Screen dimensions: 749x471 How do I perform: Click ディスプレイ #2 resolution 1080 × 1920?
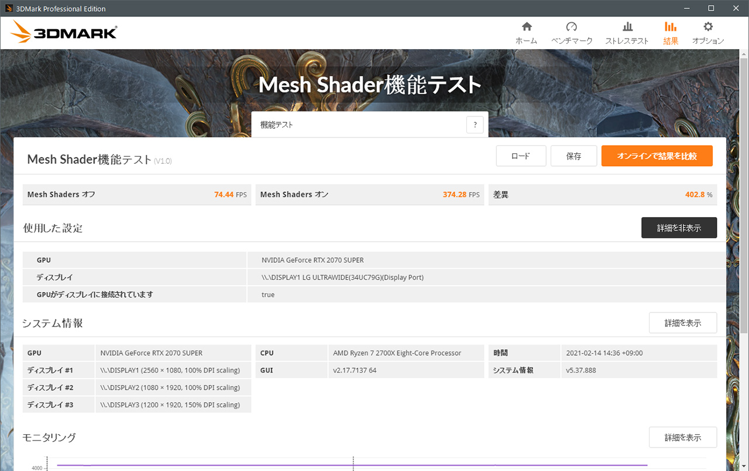tap(170, 387)
